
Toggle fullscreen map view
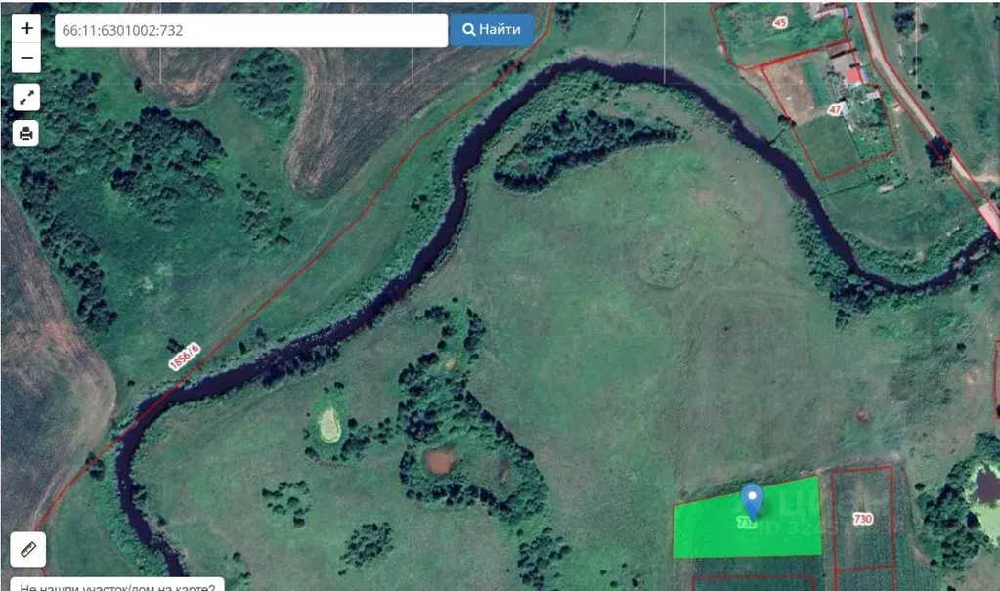(x=26, y=98)
